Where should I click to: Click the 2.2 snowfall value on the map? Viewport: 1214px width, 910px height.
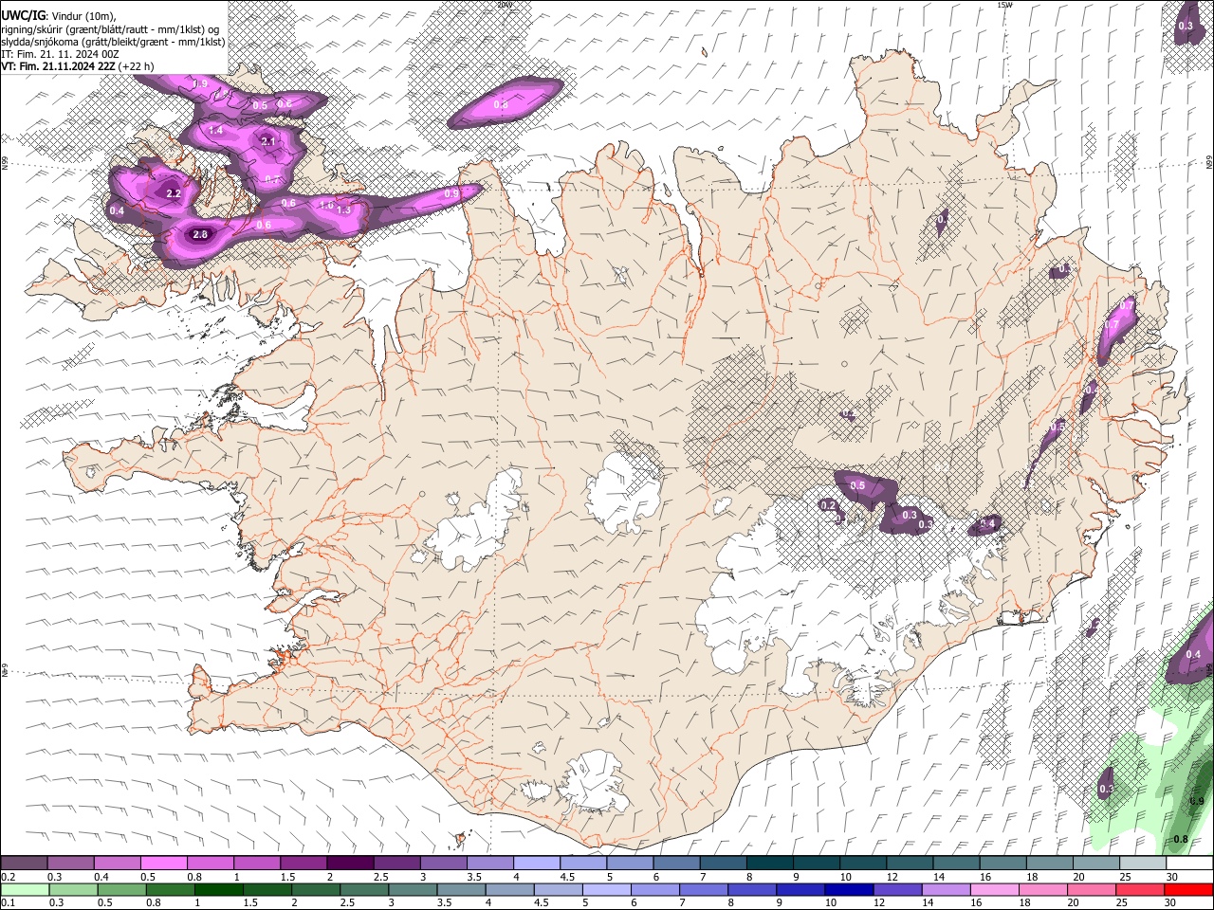tap(174, 193)
